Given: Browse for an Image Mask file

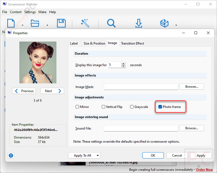Looking at the screenshot, I should (192, 87).
